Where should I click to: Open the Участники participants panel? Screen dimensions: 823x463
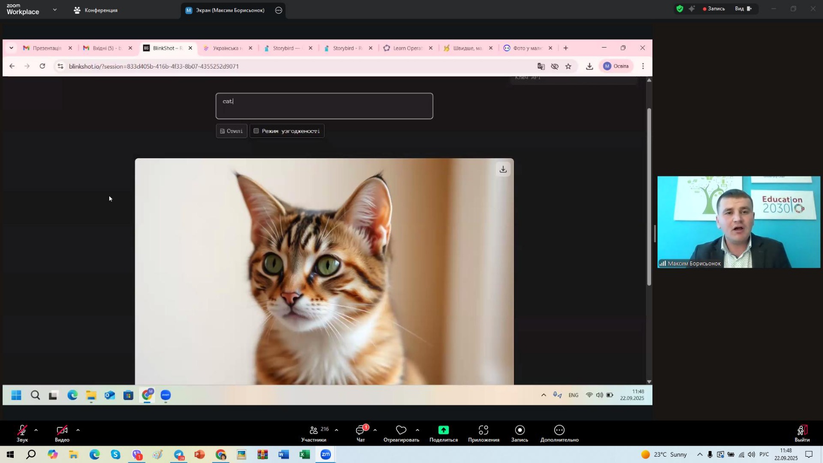[314, 434]
